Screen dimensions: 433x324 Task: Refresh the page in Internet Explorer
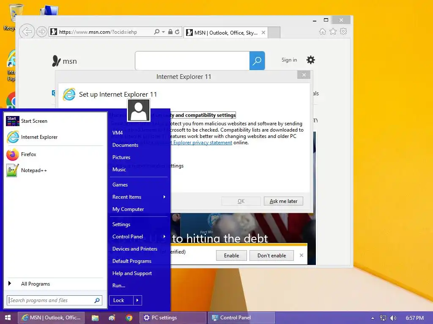coord(177,32)
